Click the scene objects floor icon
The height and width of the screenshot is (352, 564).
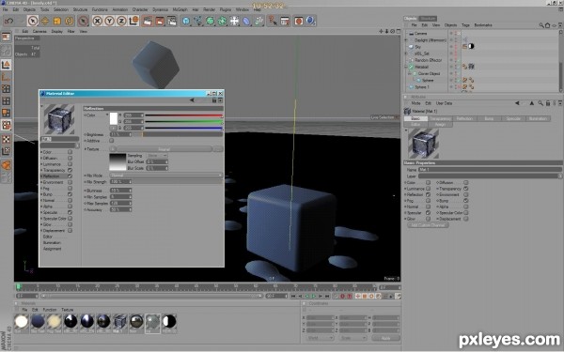[234, 21]
